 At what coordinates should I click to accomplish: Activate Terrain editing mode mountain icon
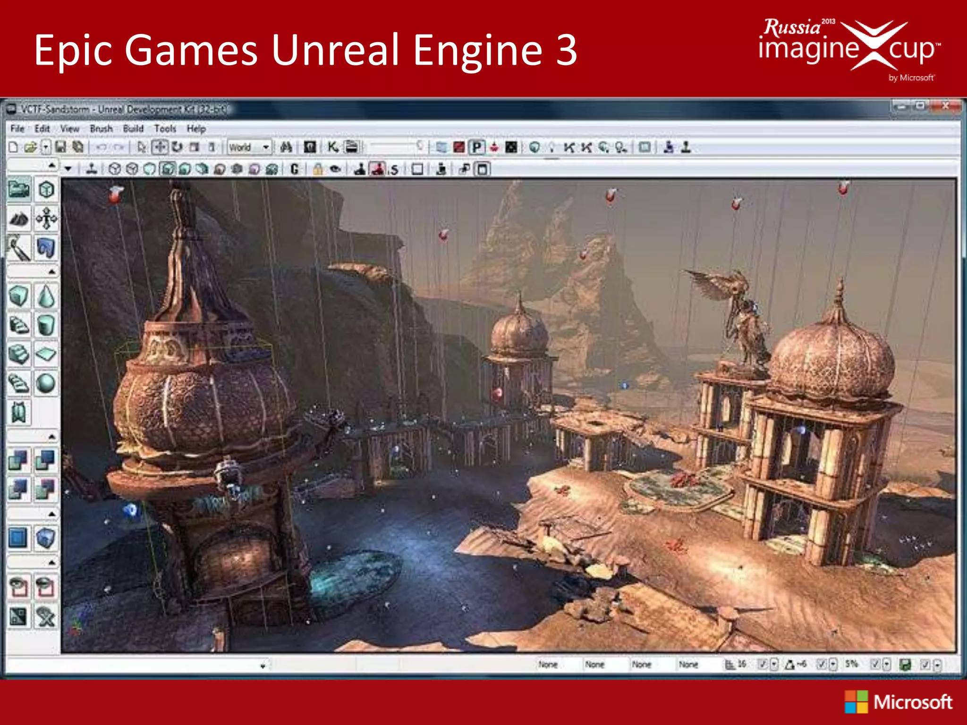(x=19, y=219)
